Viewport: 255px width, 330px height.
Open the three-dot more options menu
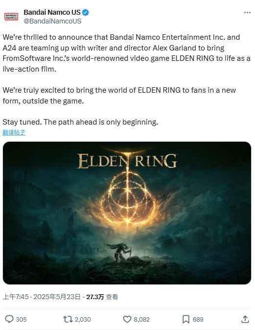tap(247, 13)
